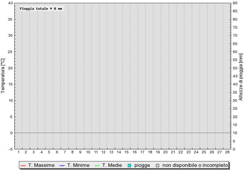
Task: Click the red T. Massime legend line
Action: [x=23, y=165]
